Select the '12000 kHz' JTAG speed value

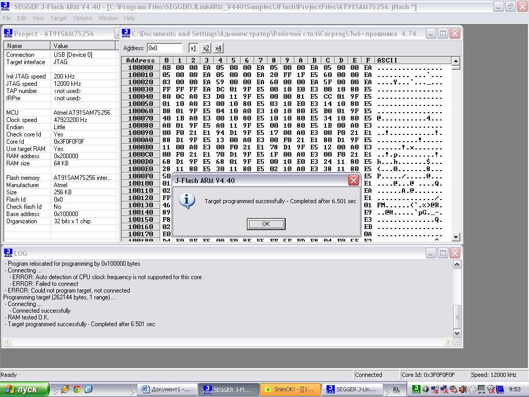tap(67, 83)
